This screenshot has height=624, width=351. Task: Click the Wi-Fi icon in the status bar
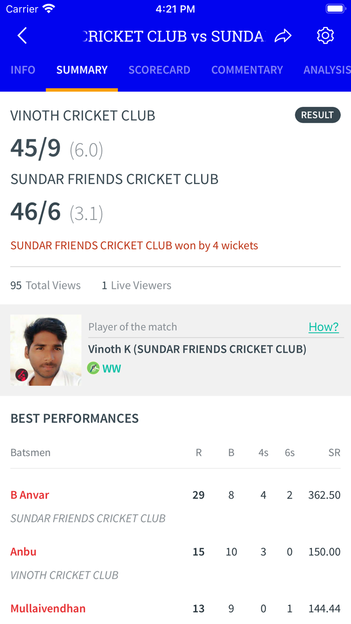click(x=48, y=8)
